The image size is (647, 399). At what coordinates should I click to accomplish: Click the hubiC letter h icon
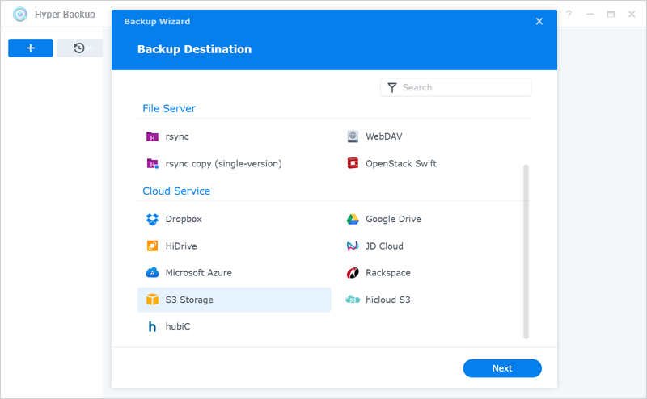152,326
